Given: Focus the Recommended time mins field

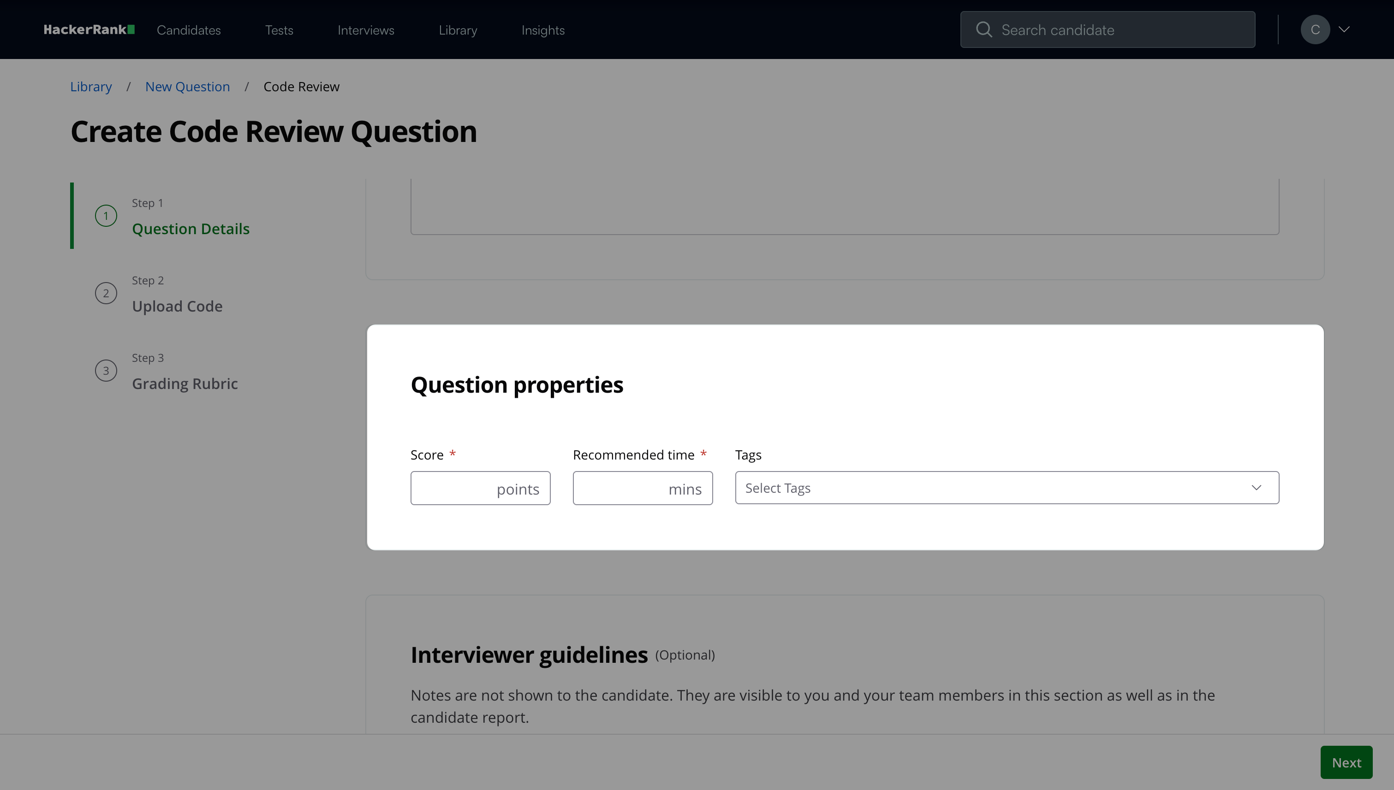Looking at the screenshot, I should pos(620,488).
